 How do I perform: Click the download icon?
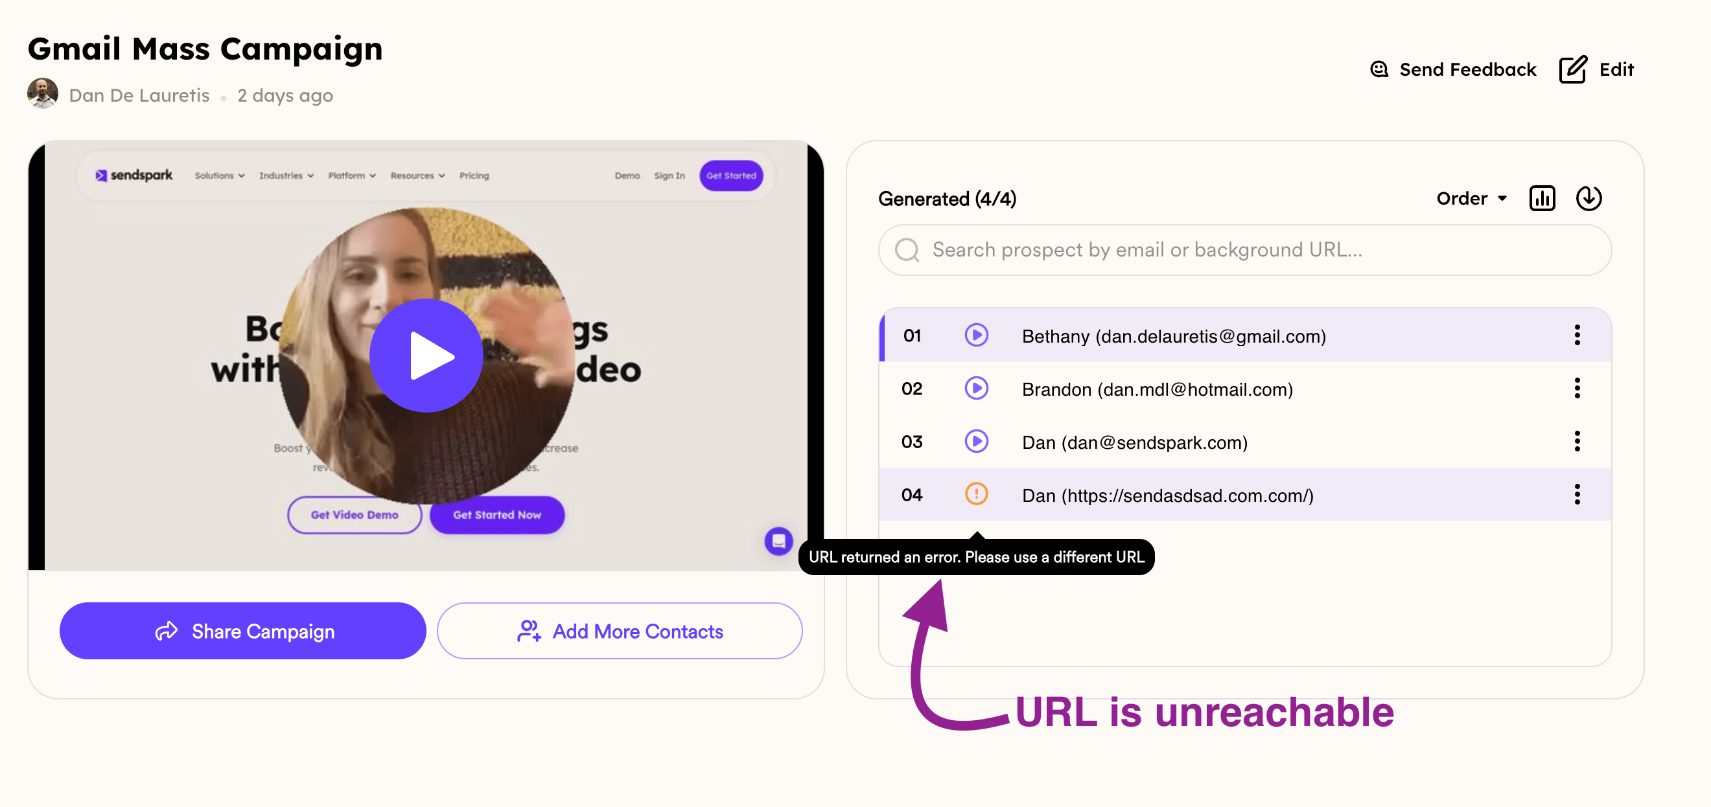point(1588,198)
